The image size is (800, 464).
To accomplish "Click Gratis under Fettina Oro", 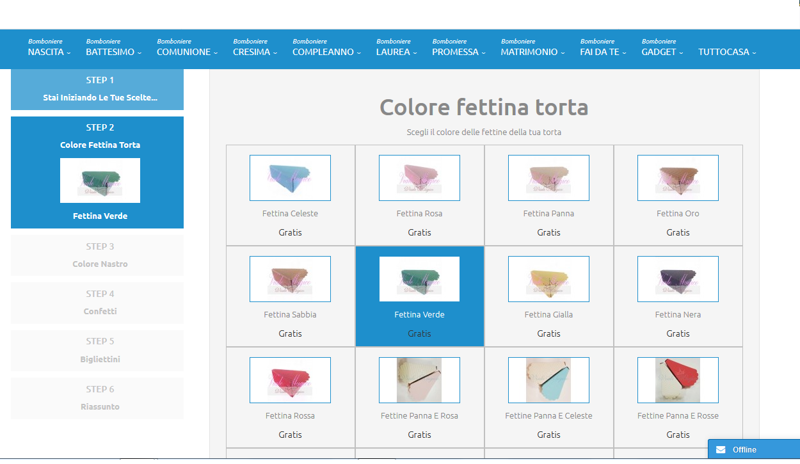I will click(678, 232).
